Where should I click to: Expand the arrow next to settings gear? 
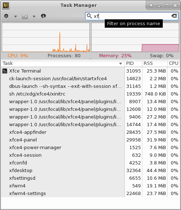16,16
